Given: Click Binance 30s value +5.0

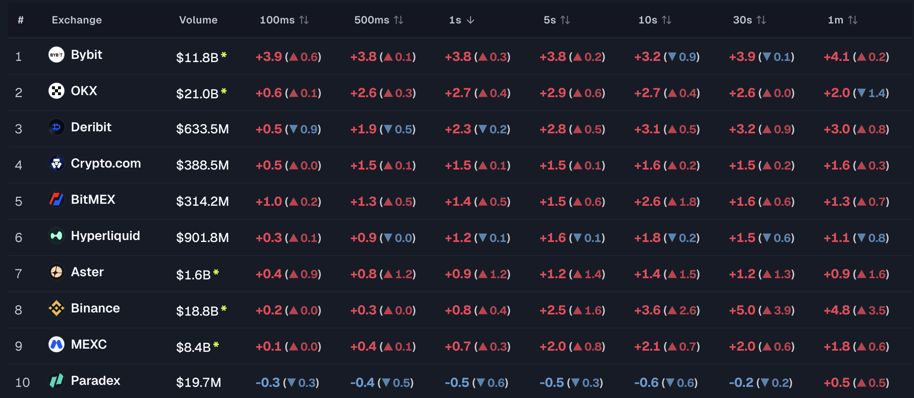Looking at the screenshot, I should coord(742,310).
